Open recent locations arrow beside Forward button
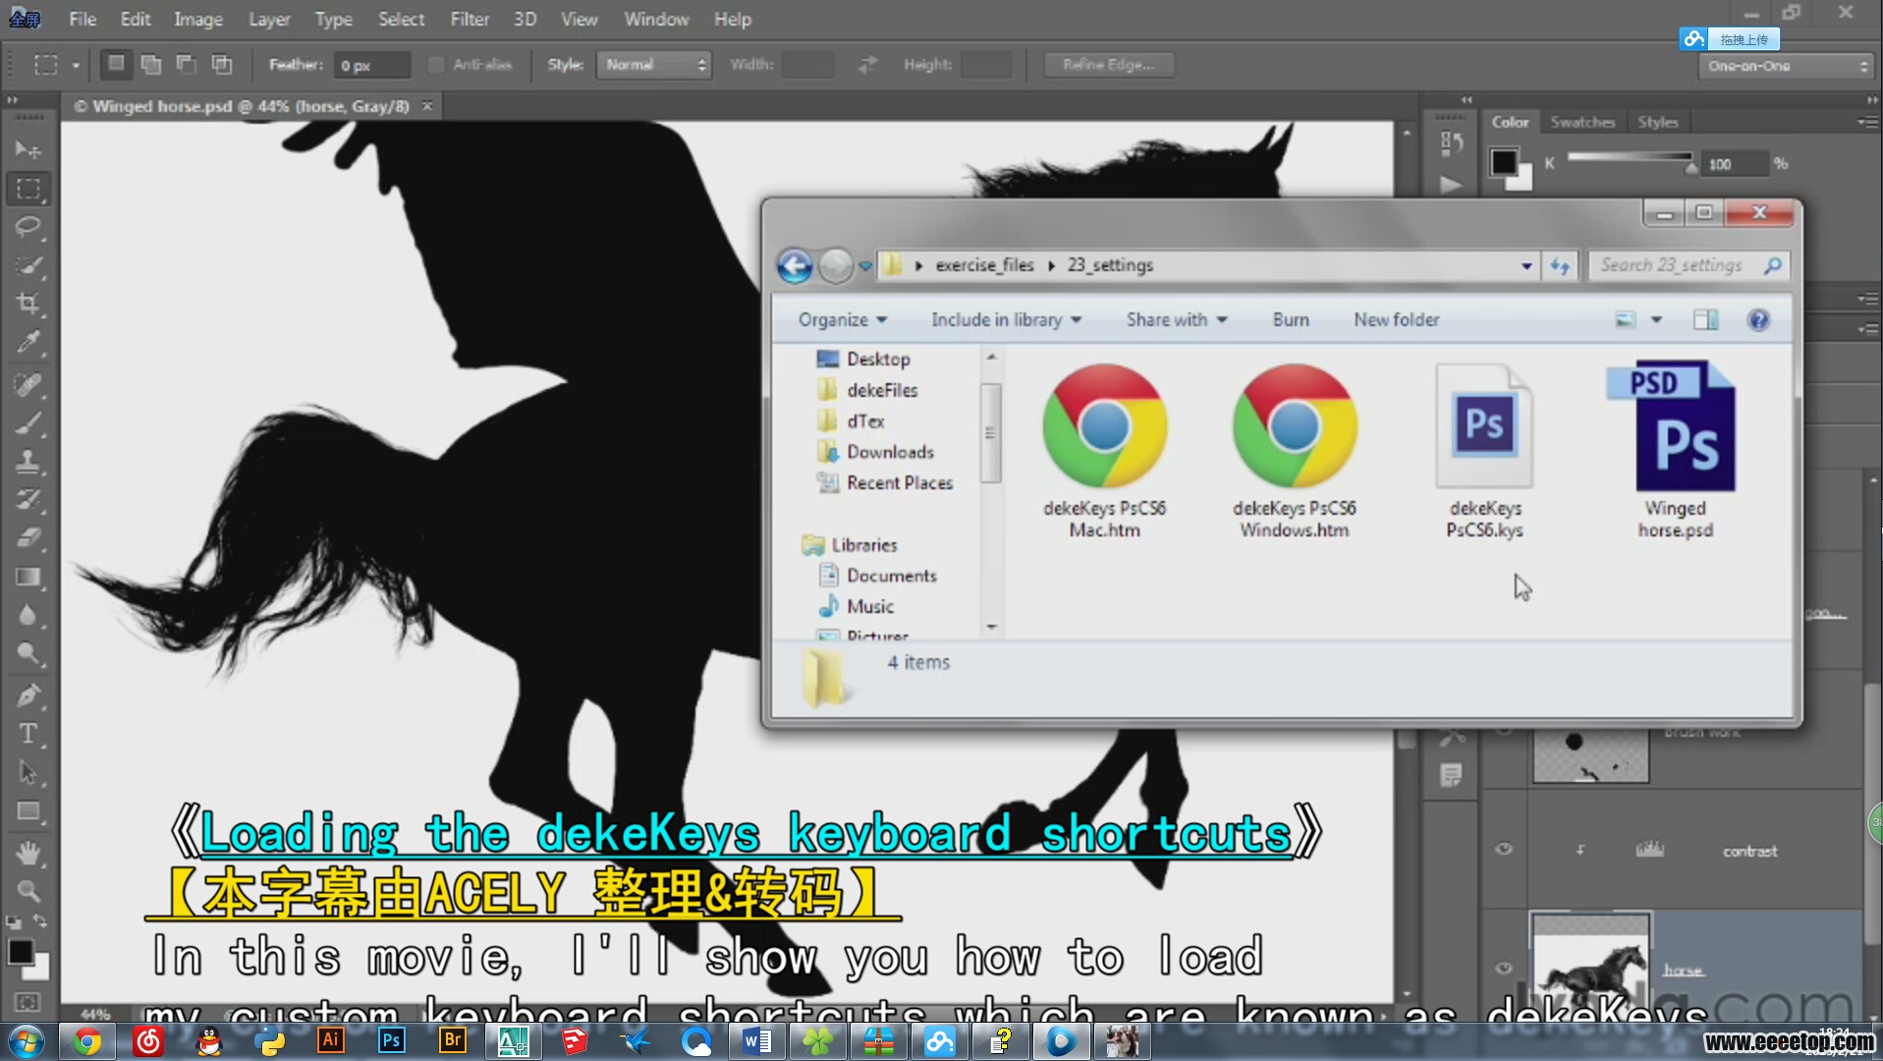 click(x=865, y=266)
